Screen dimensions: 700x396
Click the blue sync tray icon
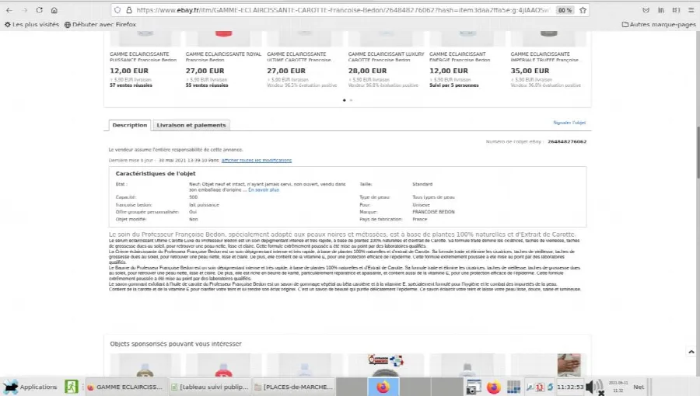[x=550, y=387]
